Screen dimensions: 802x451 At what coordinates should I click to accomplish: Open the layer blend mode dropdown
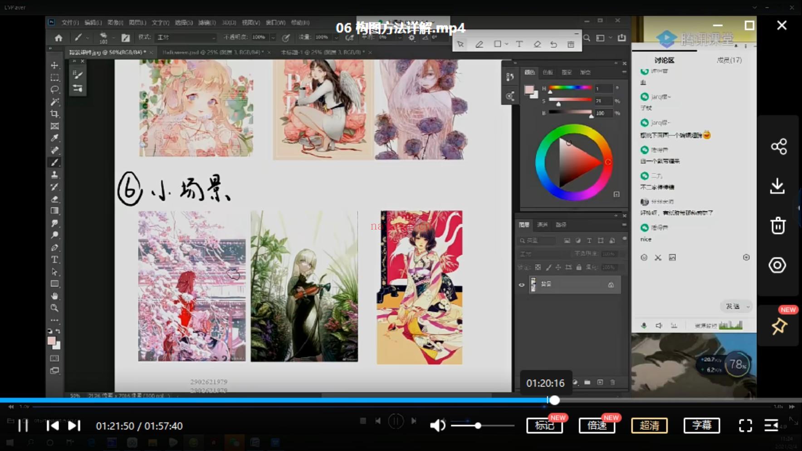click(544, 254)
